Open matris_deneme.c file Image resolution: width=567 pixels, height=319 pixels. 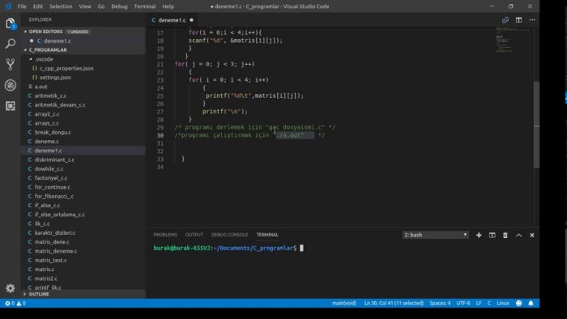83,251
